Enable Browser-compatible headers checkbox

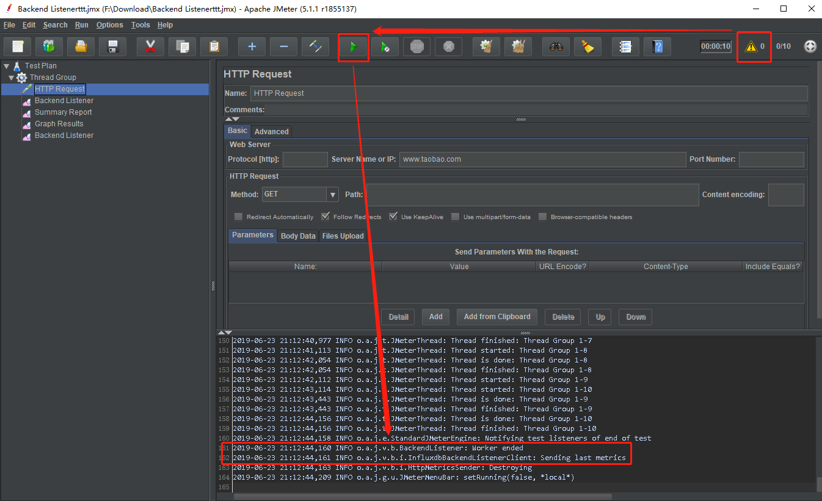pos(543,217)
